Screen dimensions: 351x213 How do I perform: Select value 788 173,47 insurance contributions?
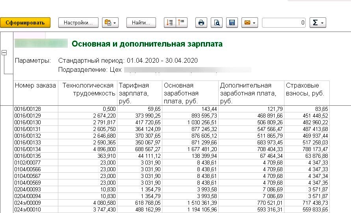[x=307, y=149]
